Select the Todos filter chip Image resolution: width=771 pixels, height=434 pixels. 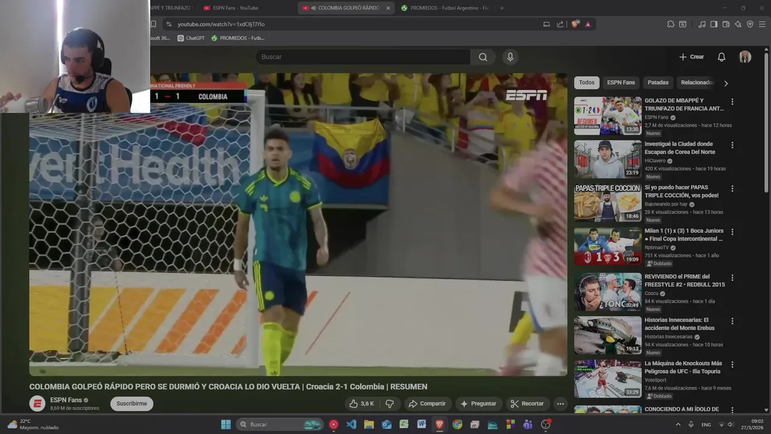(587, 83)
